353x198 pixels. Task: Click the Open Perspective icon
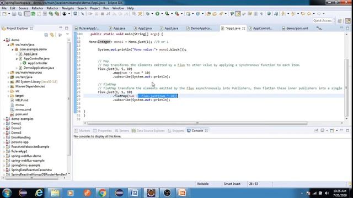340,21
